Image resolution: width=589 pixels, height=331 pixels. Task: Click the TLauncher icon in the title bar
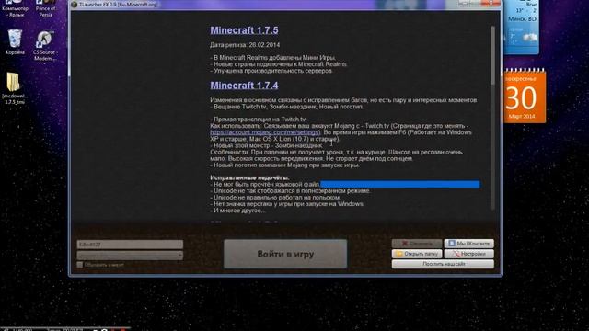pos(75,5)
